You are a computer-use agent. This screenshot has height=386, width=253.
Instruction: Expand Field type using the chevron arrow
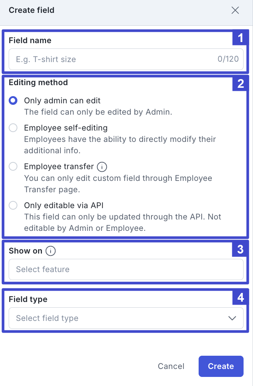tap(232, 318)
